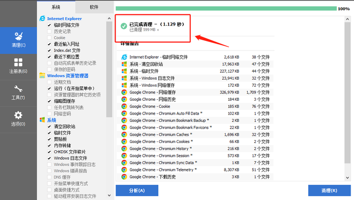This screenshot has height=200, width=354.
Task: Click Chrome icon beside Chromium Session
Action: [x=124, y=156]
